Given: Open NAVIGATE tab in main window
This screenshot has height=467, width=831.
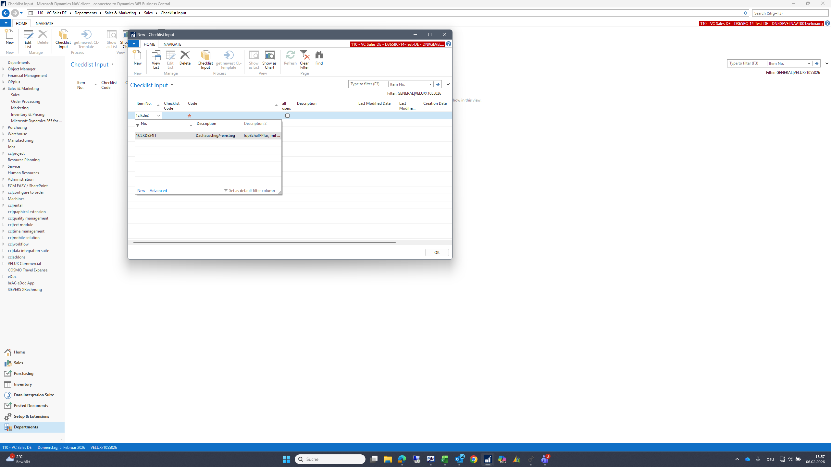Looking at the screenshot, I should pos(44,23).
